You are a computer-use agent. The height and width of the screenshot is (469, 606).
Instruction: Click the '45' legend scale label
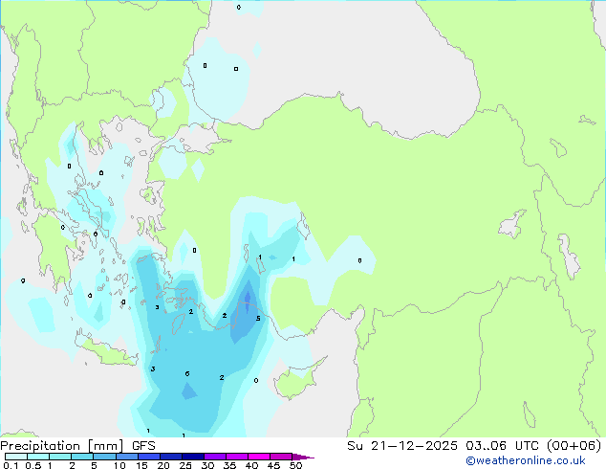coord(273,465)
